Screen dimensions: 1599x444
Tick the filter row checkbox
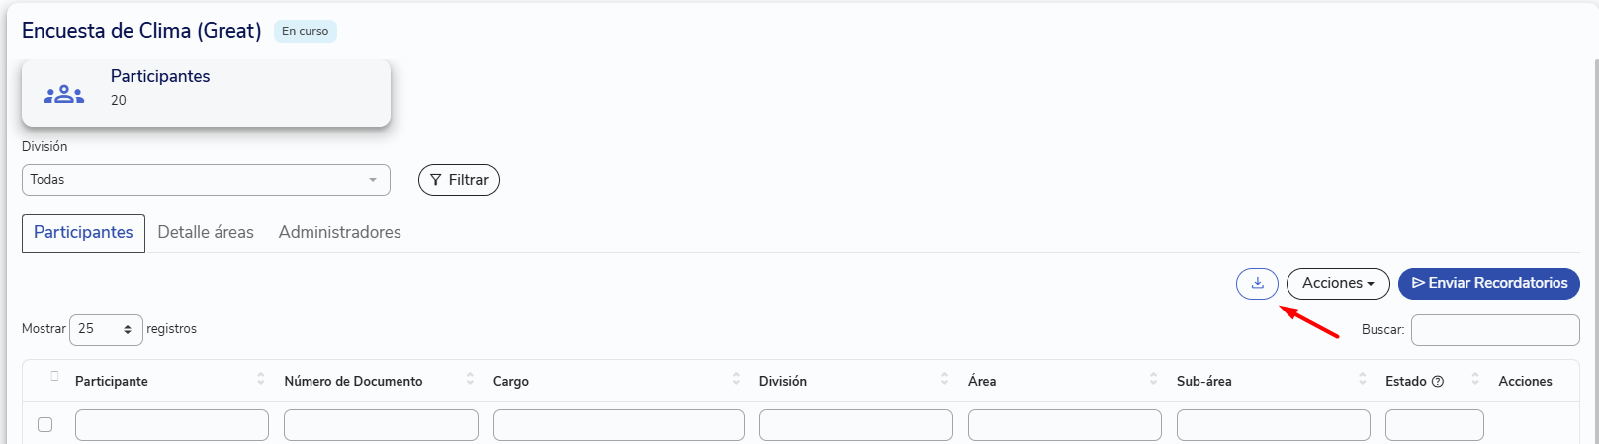(x=44, y=425)
